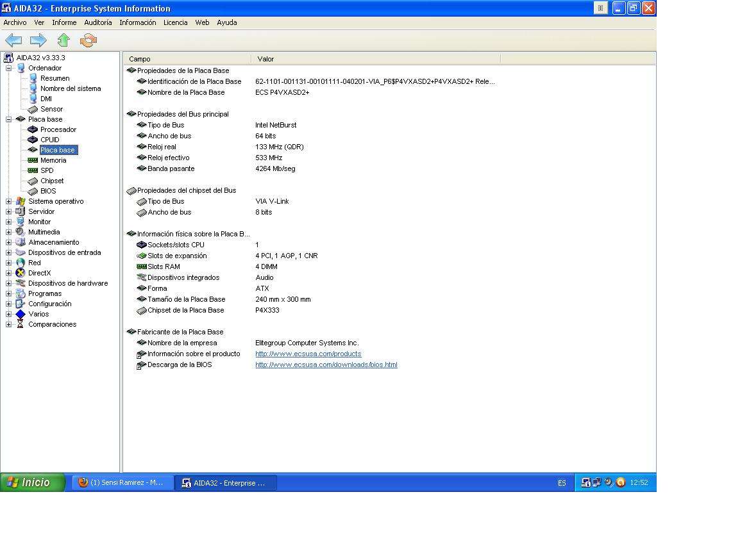The width and height of the screenshot is (733, 549).
Task: Open the Informe menu
Action: pos(64,22)
